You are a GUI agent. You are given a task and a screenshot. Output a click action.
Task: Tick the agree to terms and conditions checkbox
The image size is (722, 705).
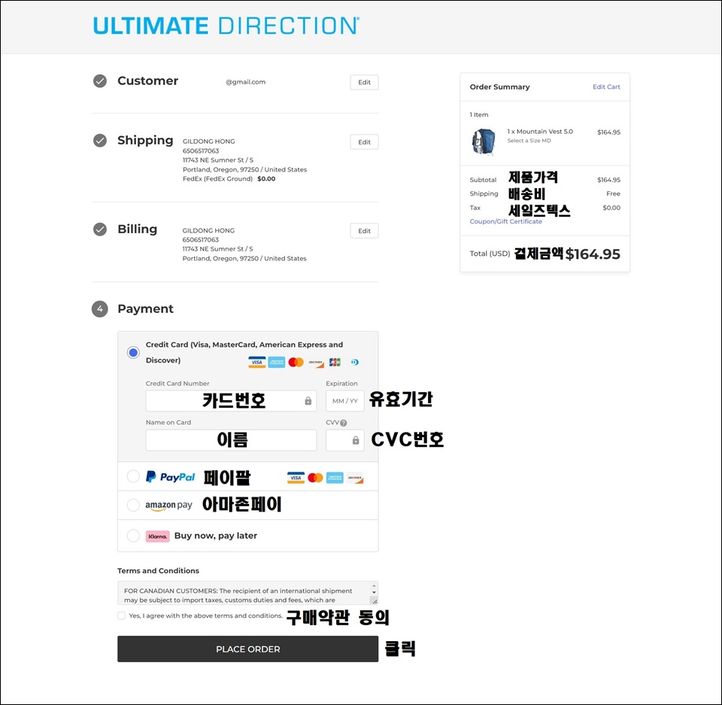point(122,615)
